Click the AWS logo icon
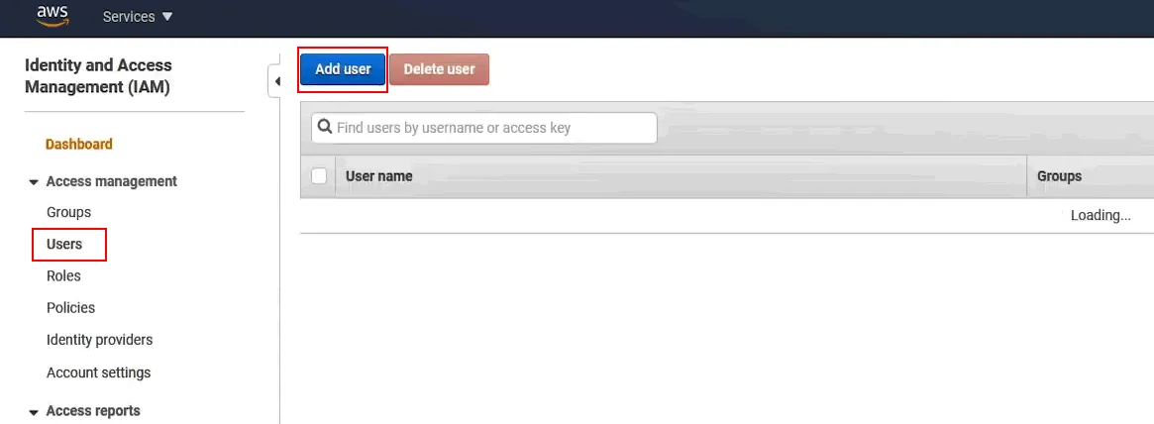1154x424 pixels. [x=52, y=16]
